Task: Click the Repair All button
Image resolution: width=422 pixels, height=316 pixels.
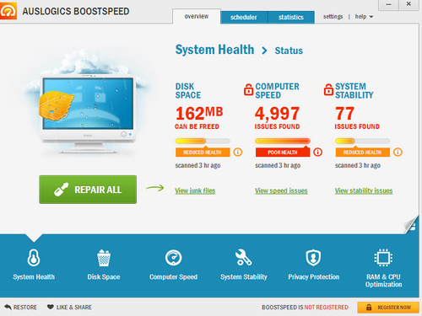Action: (88, 190)
